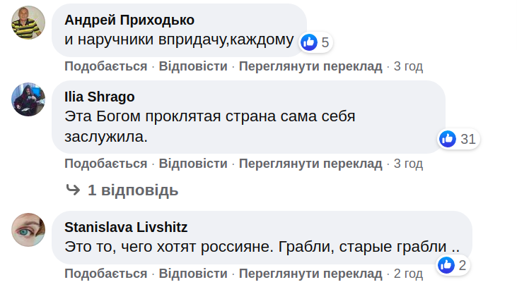Open Ilia Shrago's profile name link
The width and height of the screenshot is (517, 287).
tap(100, 97)
